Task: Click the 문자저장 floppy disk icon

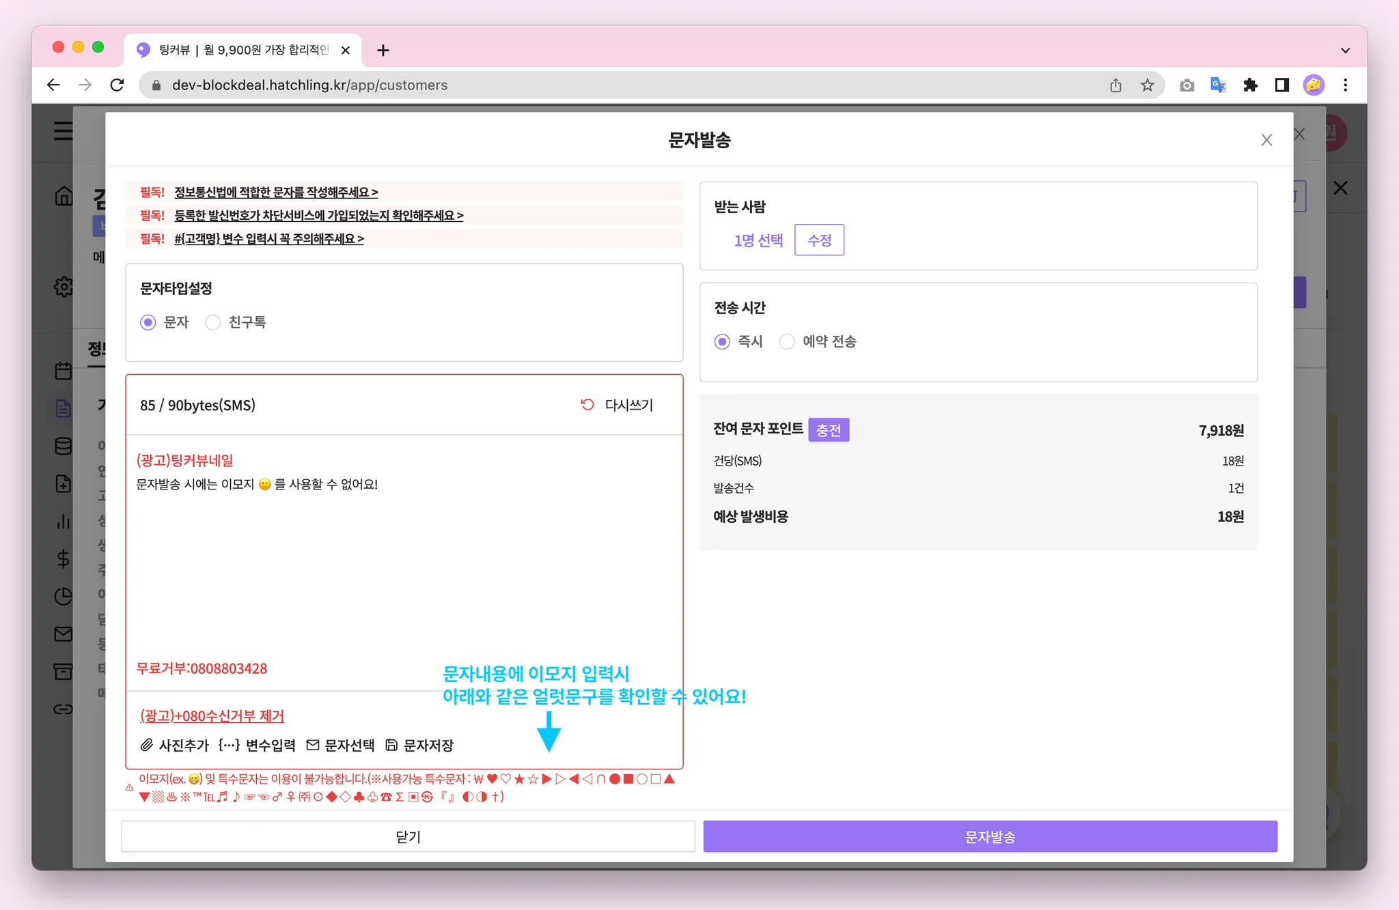Action: 391,745
